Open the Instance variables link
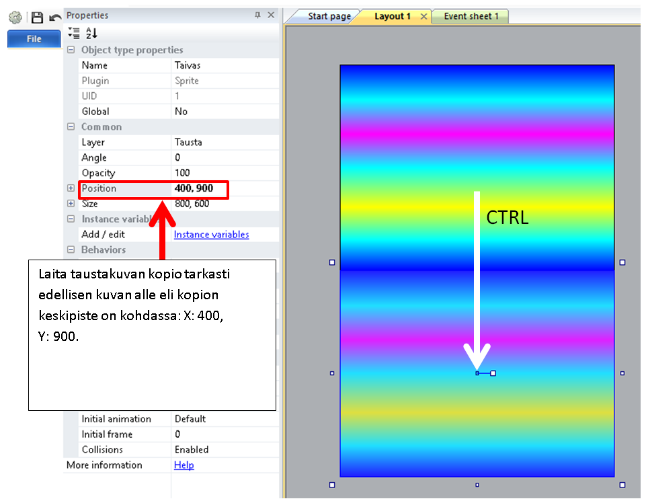 click(211, 235)
